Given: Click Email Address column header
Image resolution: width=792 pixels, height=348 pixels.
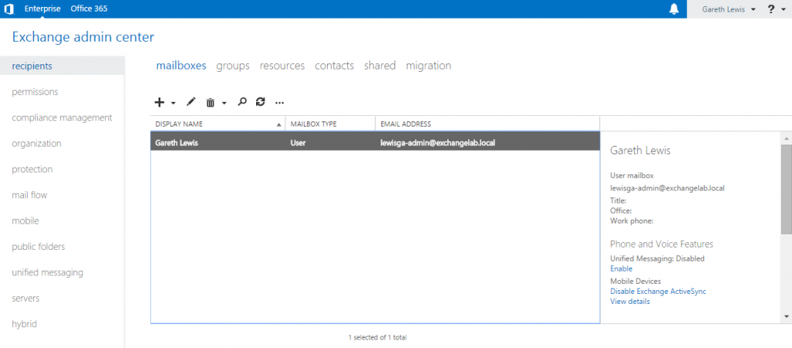Looking at the screenshot, I should pyautogui.click(x=487, y=124).
